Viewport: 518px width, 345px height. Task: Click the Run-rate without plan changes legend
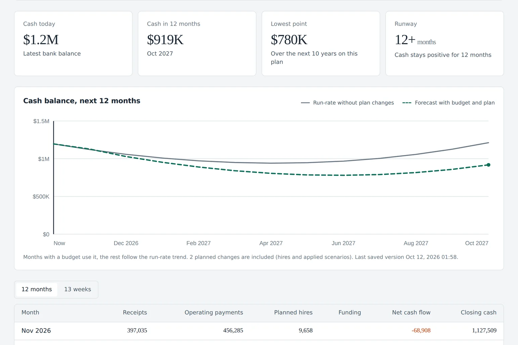(347, 103)
